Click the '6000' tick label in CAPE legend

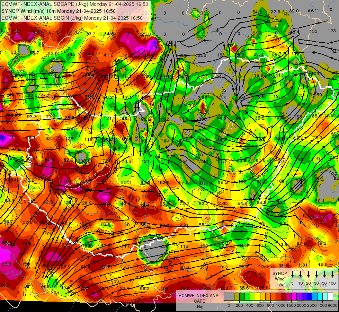[333, 305]
